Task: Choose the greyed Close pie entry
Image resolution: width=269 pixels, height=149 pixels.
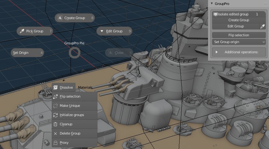Action: [119, 53]
